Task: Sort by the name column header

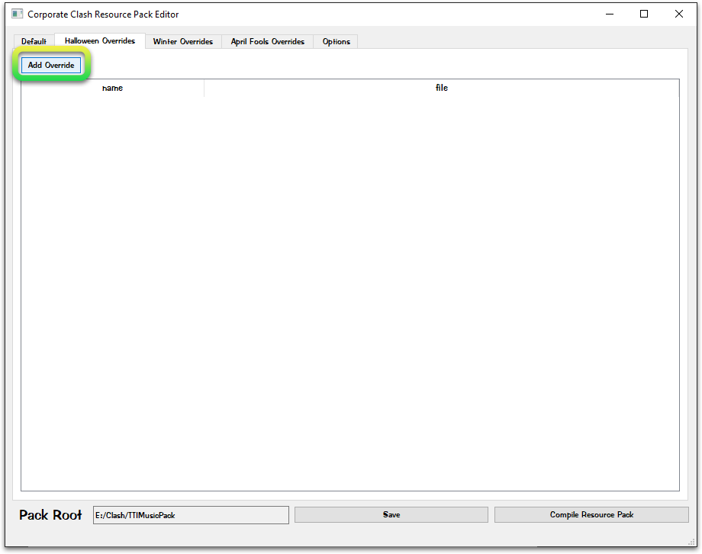Action: pos(112,88)
